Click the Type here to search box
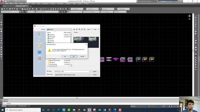 tap(23, 110)
